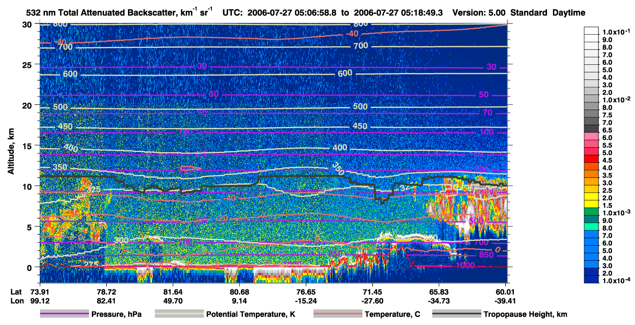
Task: Click latitude value 81.64
Action: pos(173,291)
